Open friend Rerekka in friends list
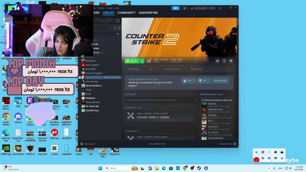The image size is (306, 172). tap(217, 116)
